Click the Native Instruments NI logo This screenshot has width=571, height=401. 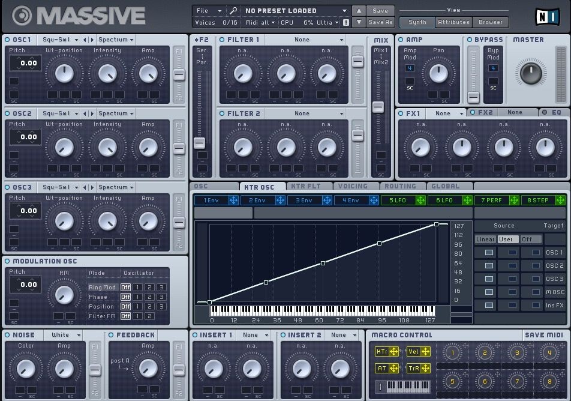pos(548,16)
